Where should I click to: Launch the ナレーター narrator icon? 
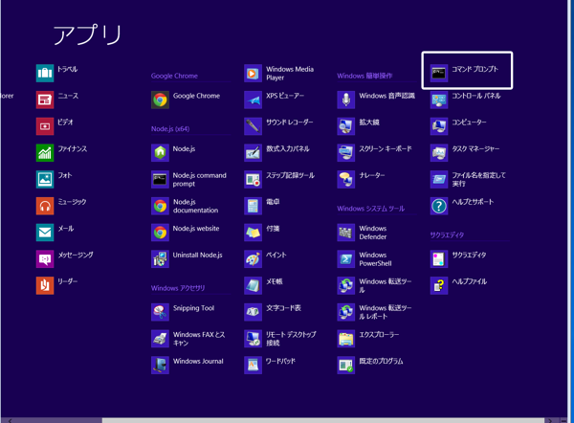point(346,179)
